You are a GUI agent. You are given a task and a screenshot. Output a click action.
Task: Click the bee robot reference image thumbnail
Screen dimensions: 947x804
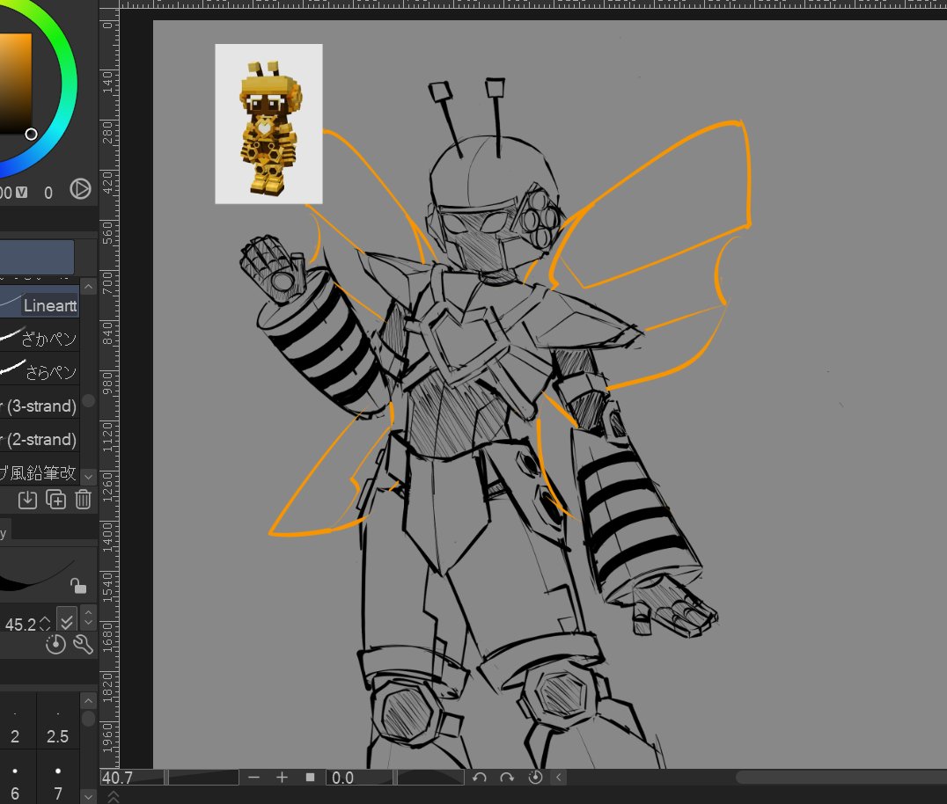268,124
